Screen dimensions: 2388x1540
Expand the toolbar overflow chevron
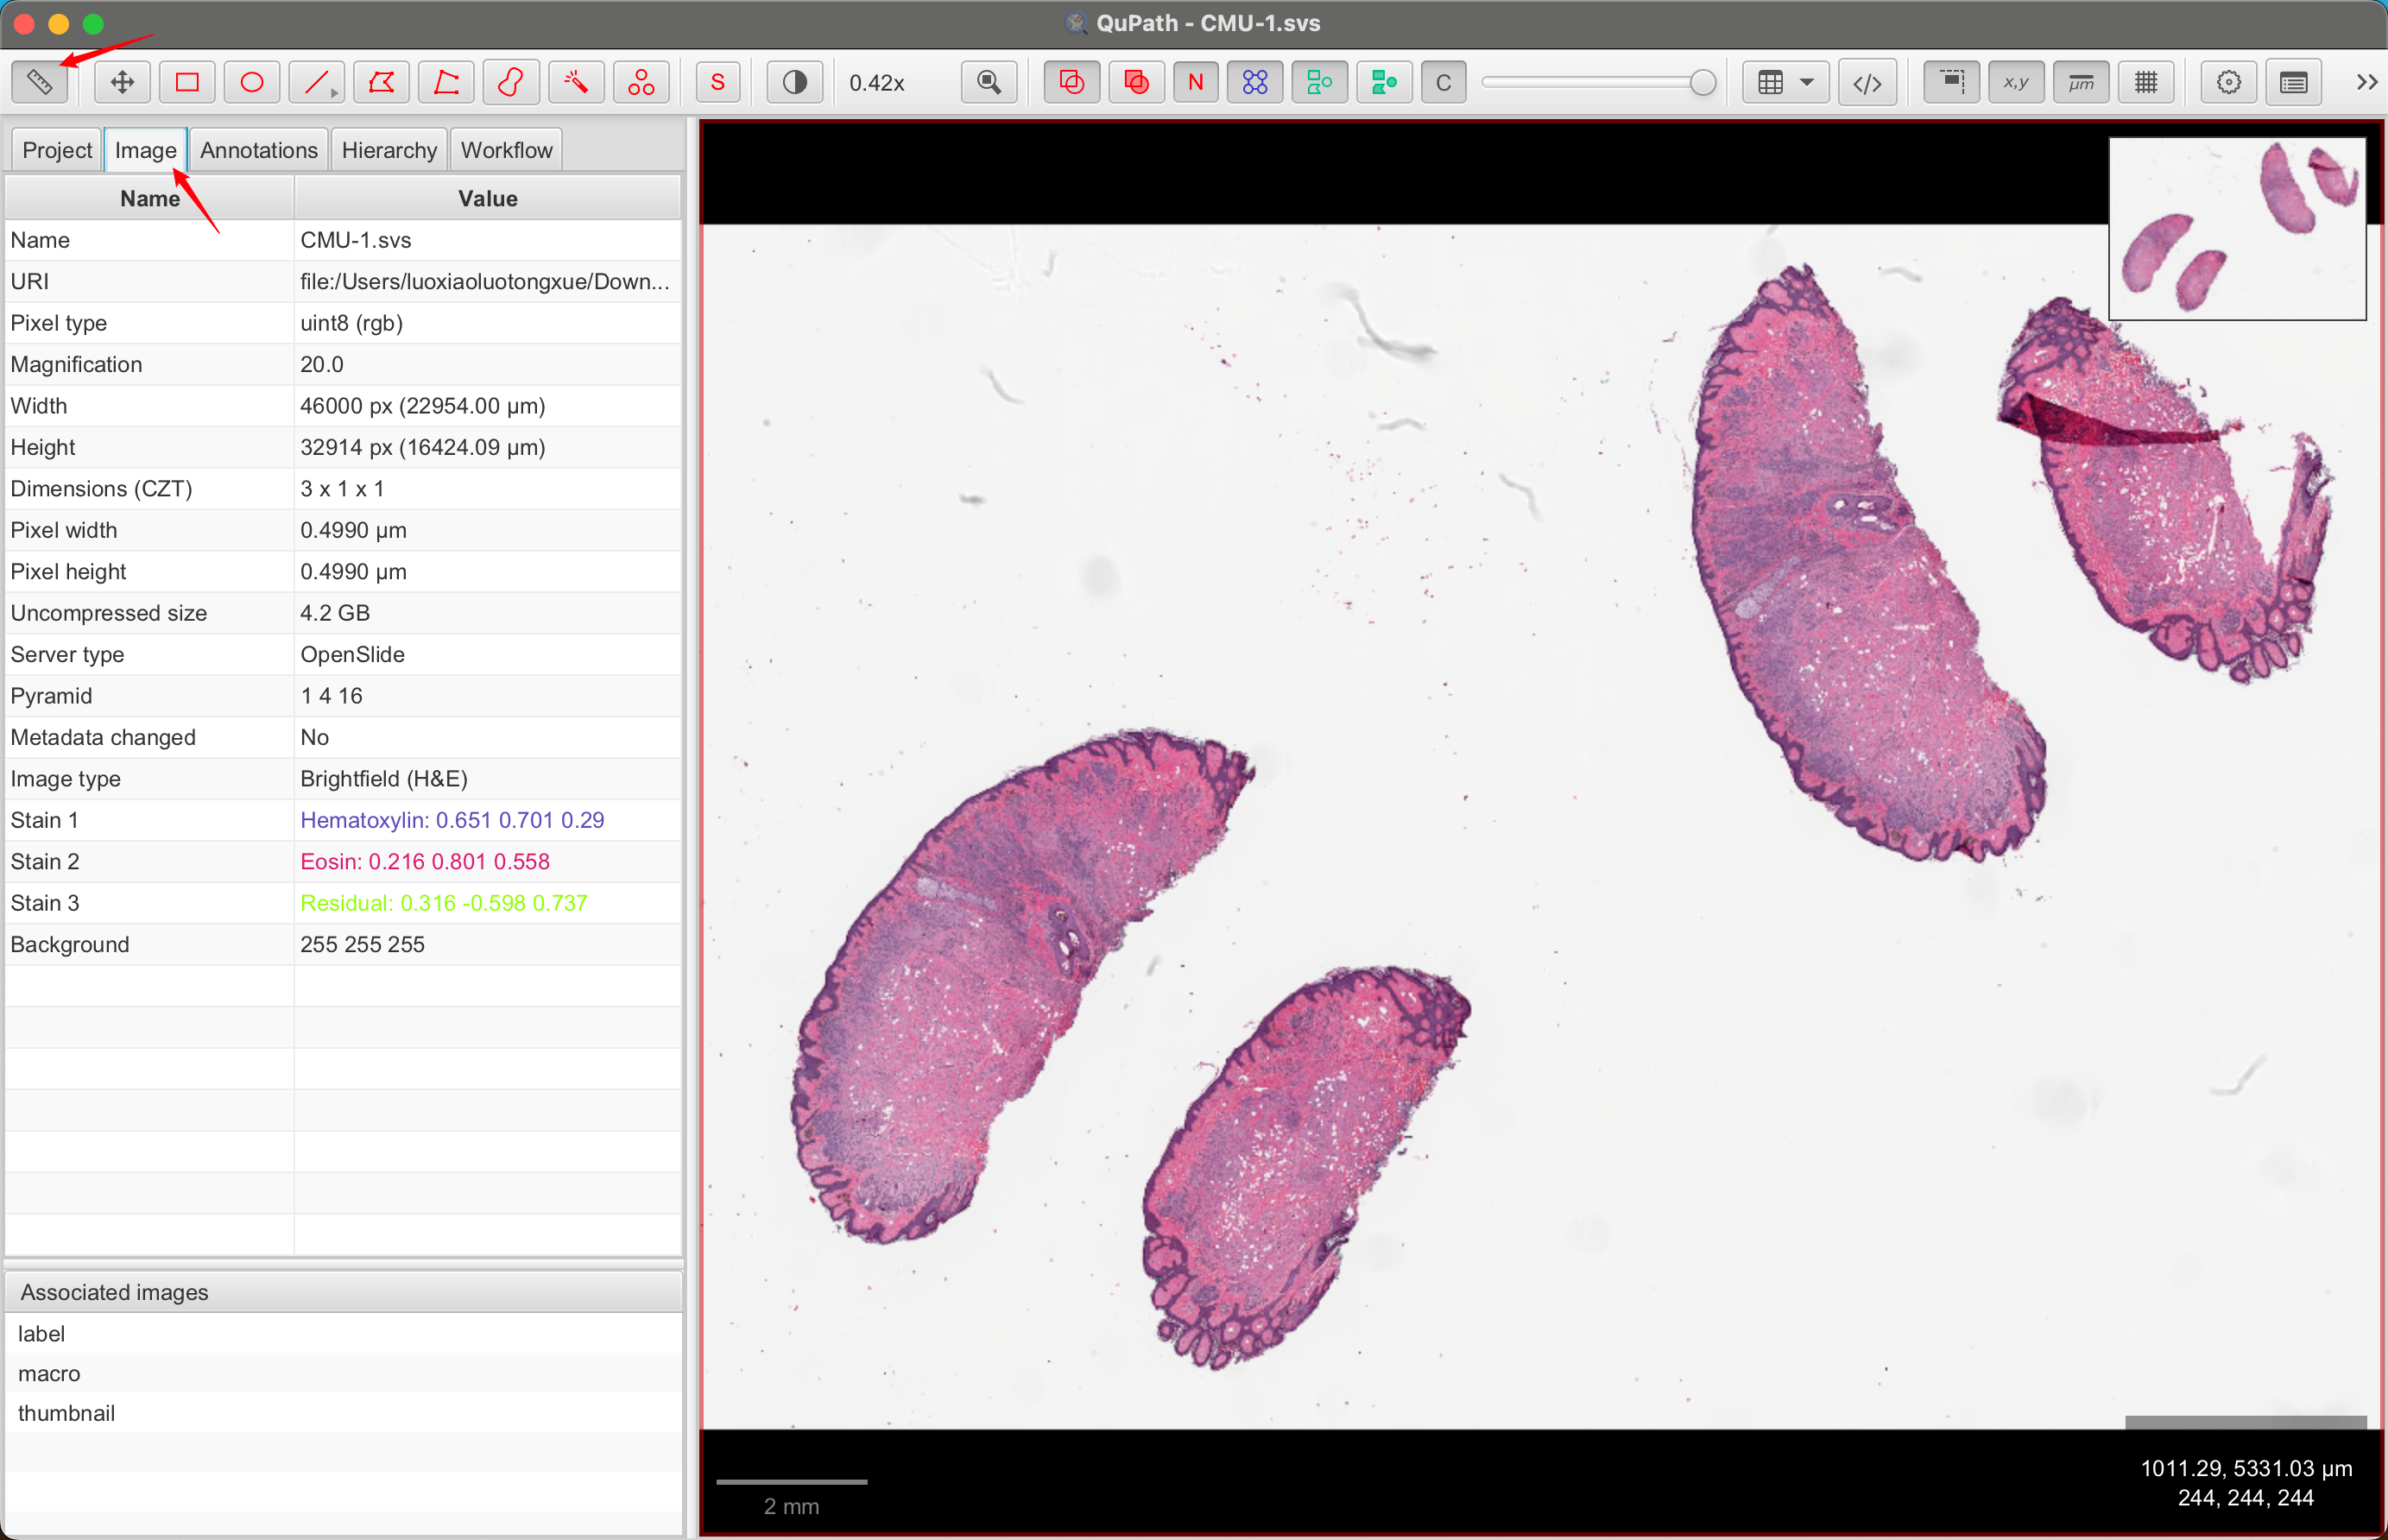pos(2366,82)
